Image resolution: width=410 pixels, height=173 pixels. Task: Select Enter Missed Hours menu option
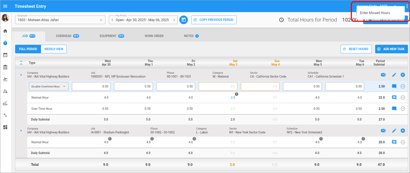click(380, 13)
